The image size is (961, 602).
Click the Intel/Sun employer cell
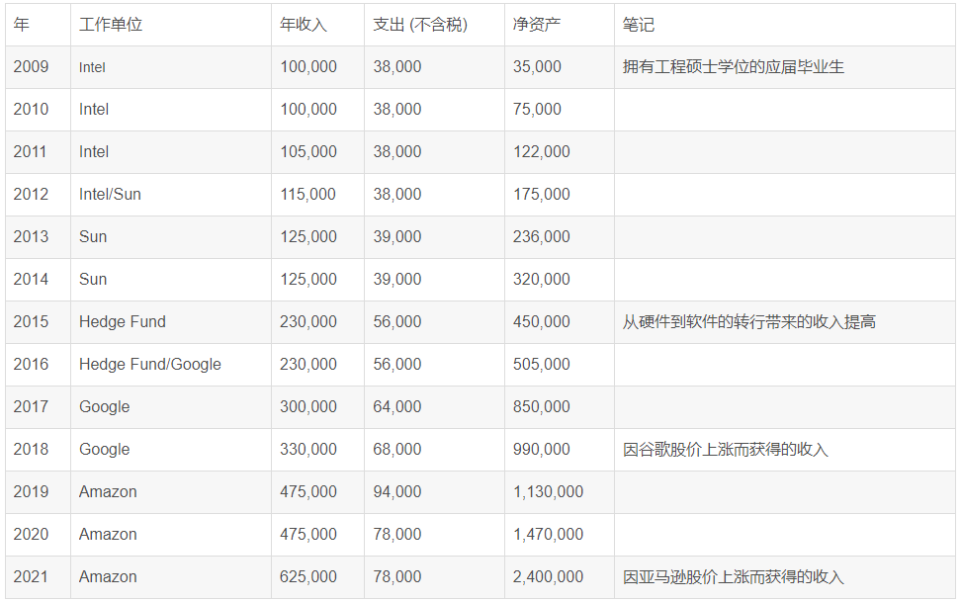tap(111, 195)
